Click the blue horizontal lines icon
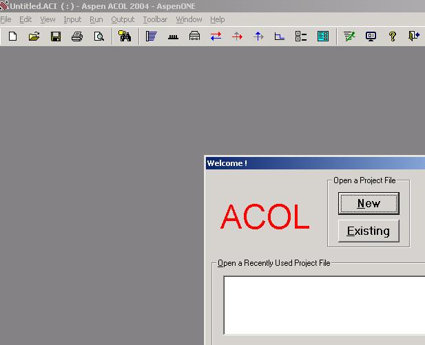The height and width of the screenshot is (345, 425). (x=152, y=36)
